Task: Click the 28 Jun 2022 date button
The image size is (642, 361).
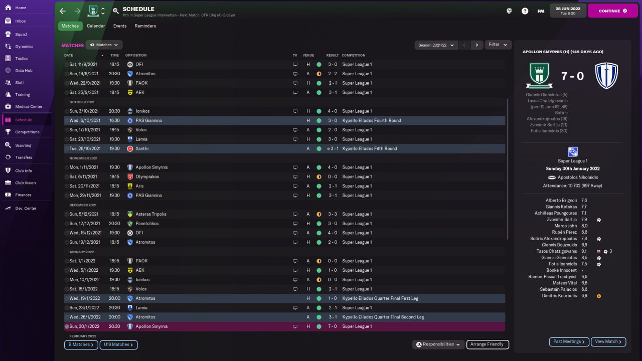Action: coord(568,11)
